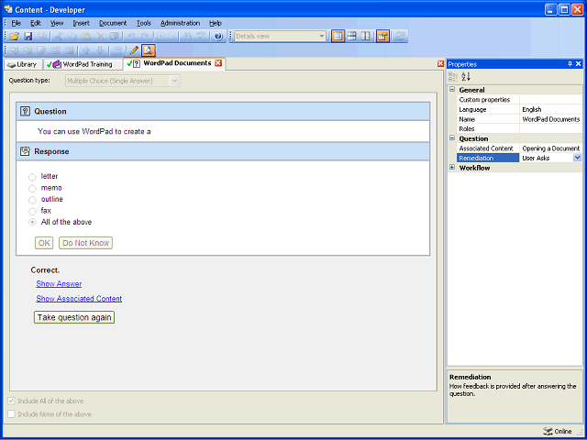
Task: Select the outline radio option
Action: coord(33,200)
